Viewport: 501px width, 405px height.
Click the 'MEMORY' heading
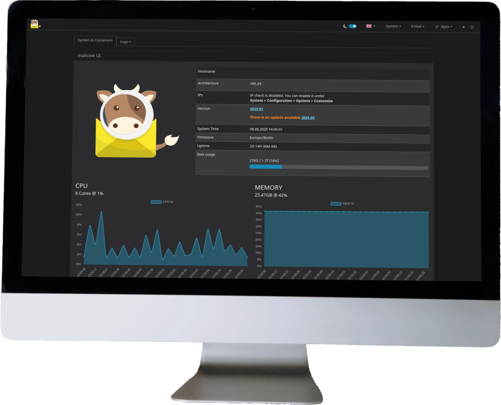pyautogui.click(x=269, y=188)
